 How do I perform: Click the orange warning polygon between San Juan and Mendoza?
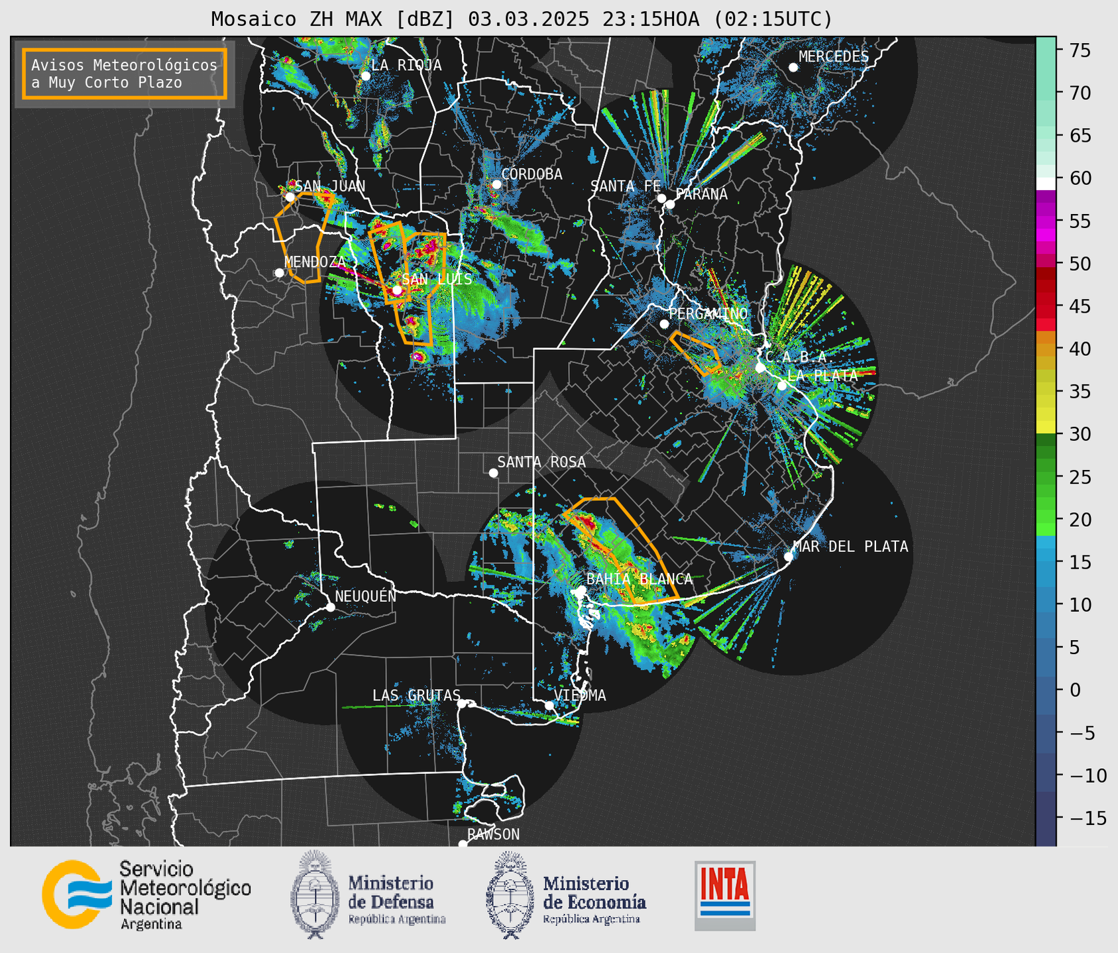click(x=304, y=237)
